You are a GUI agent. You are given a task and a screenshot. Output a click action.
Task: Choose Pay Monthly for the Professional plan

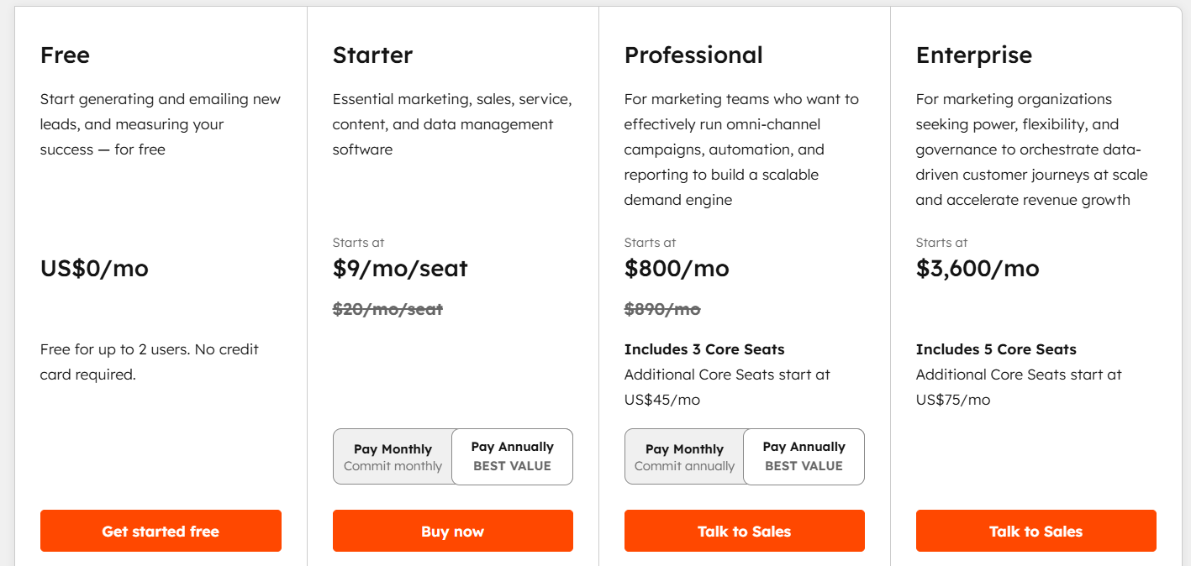click(683, 456)
